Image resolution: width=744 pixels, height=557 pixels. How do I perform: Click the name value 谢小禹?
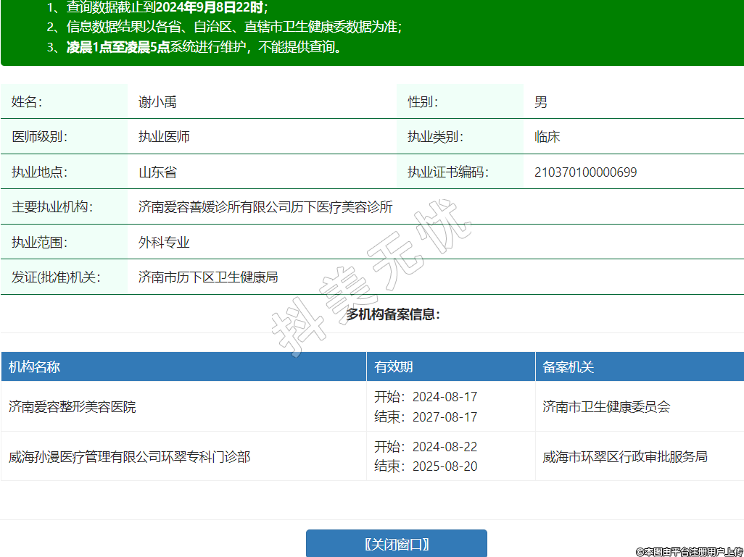(157, 102)
